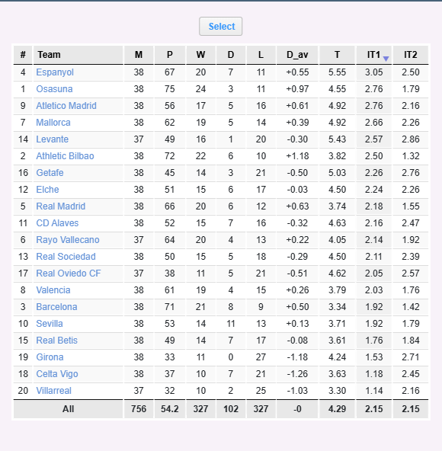
Task: Open the Osasuna team page
Action: click(54, 89)
